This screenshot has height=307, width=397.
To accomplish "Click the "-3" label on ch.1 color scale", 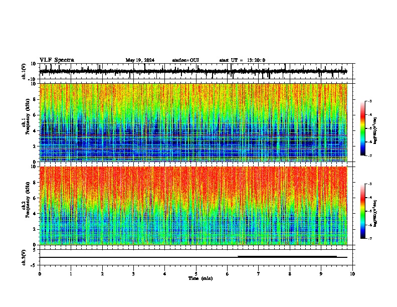I will tap(369, 101).
